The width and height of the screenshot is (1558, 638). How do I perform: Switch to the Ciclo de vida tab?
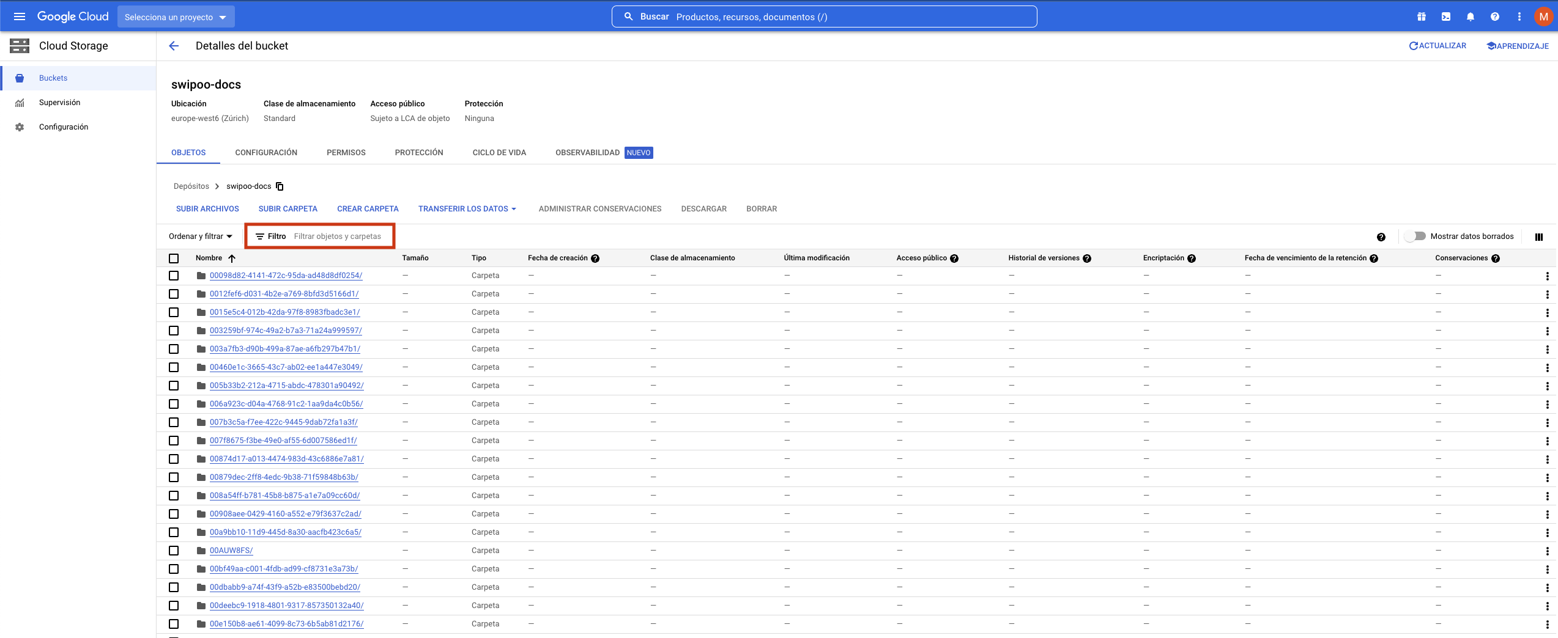click(x=499, y=153)
